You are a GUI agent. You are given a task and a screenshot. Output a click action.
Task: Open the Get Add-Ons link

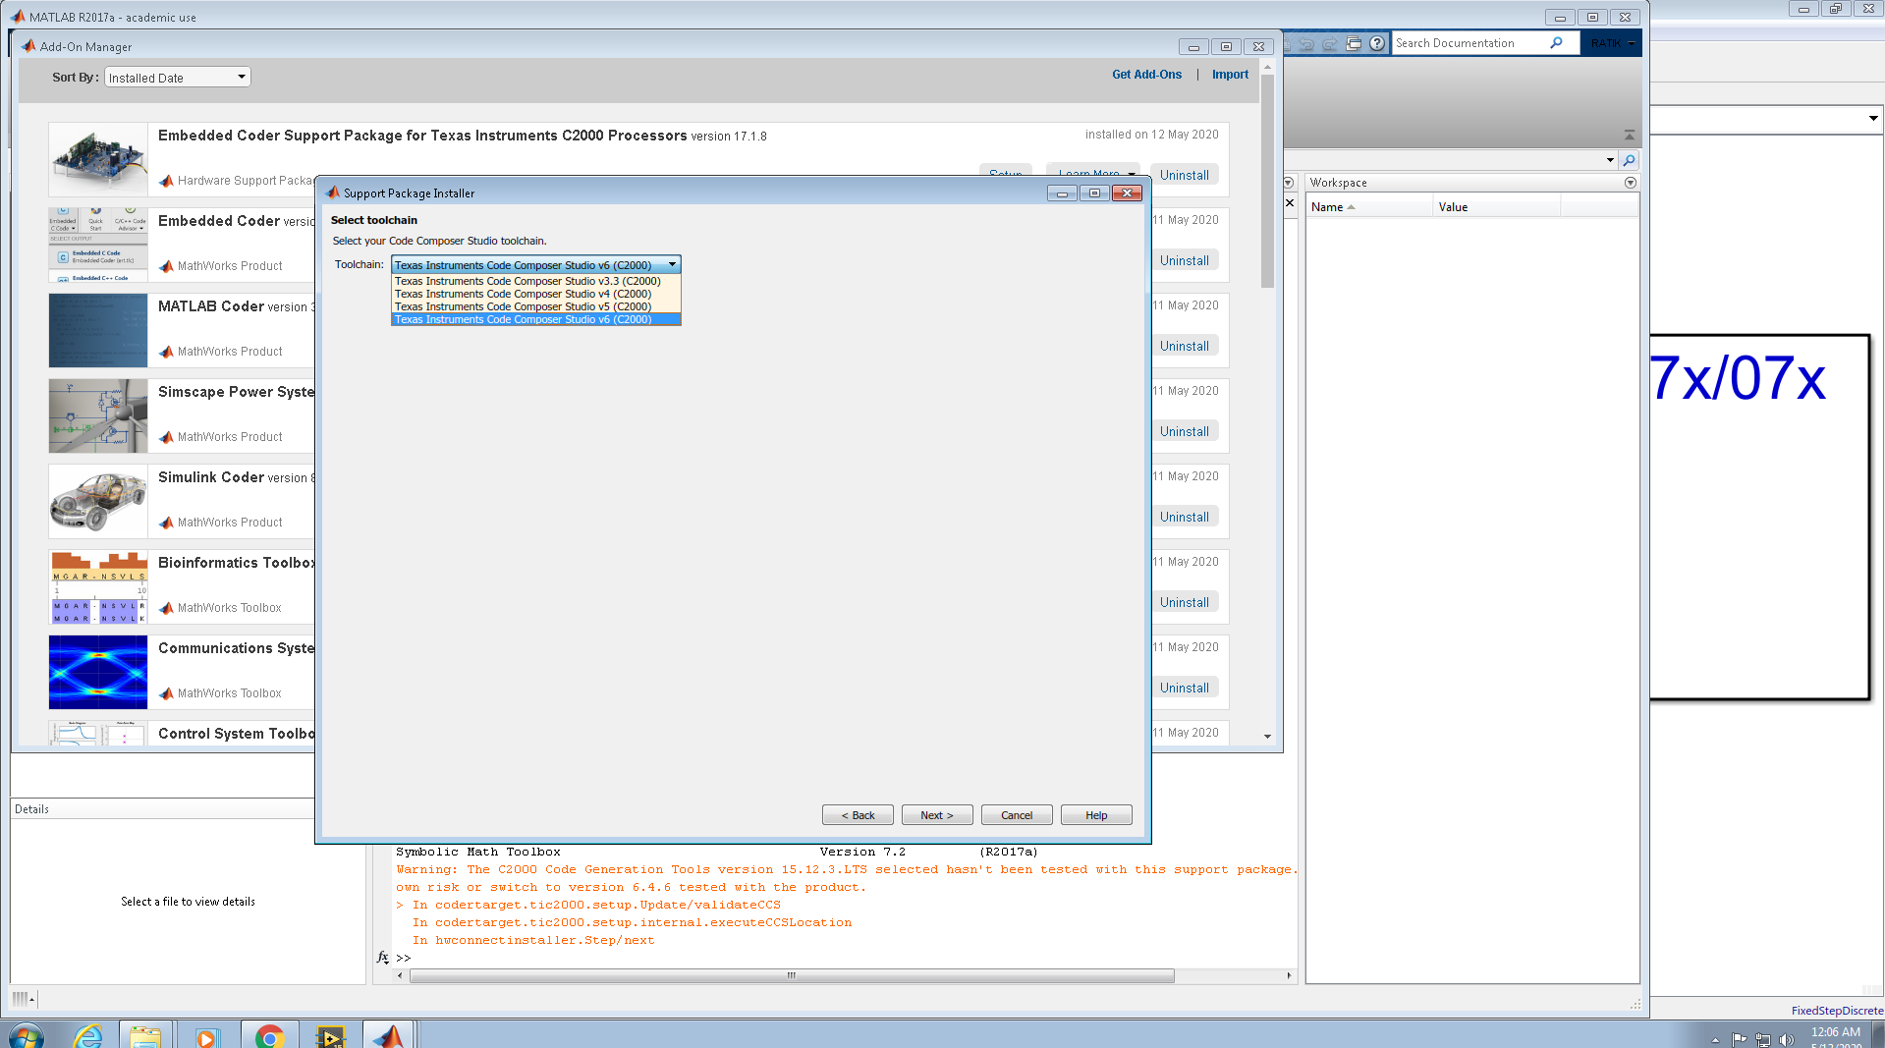pyautogui.click(x=1146, y=75)
